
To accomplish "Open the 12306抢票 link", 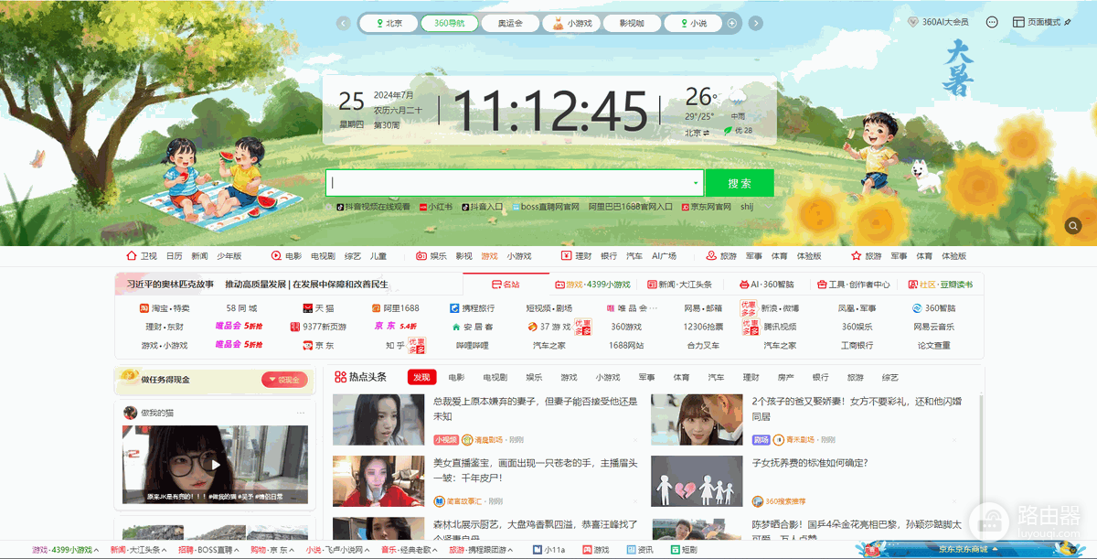I will [703, 327].
